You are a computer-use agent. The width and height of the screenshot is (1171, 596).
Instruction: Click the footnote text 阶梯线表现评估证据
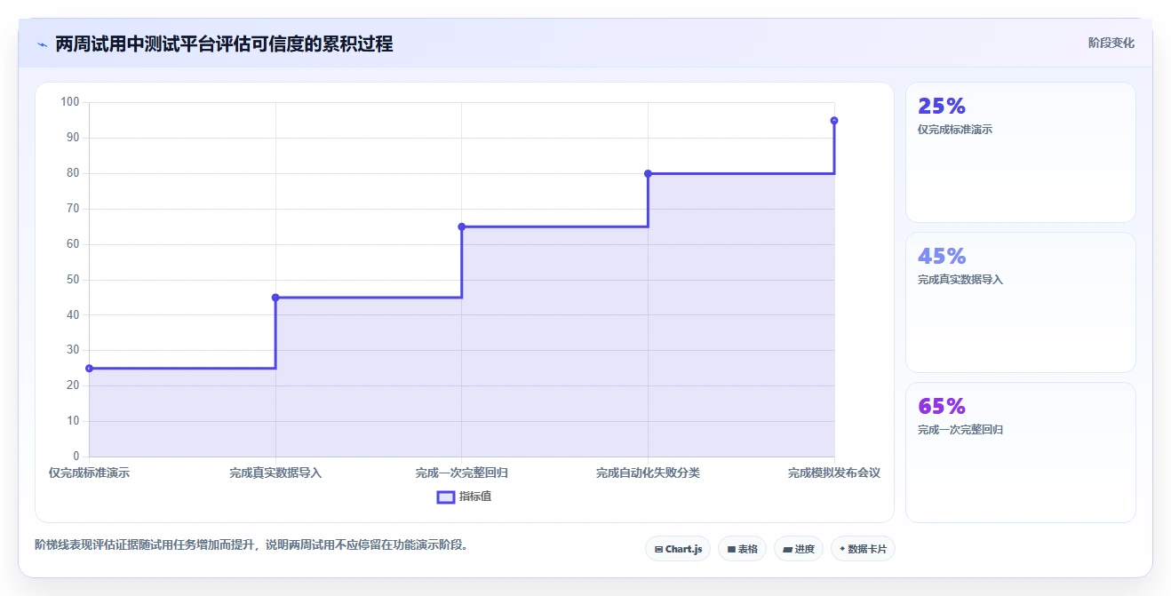(87, 544)
